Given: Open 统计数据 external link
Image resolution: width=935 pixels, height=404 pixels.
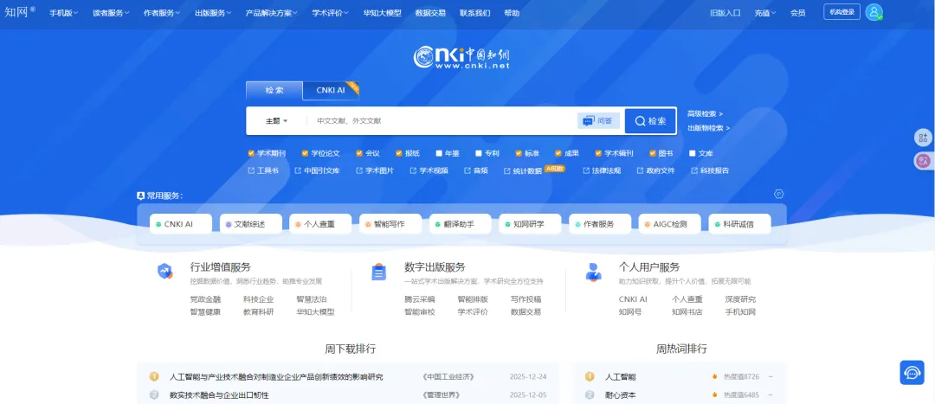Looking at the screenshot, I should 523,170.
